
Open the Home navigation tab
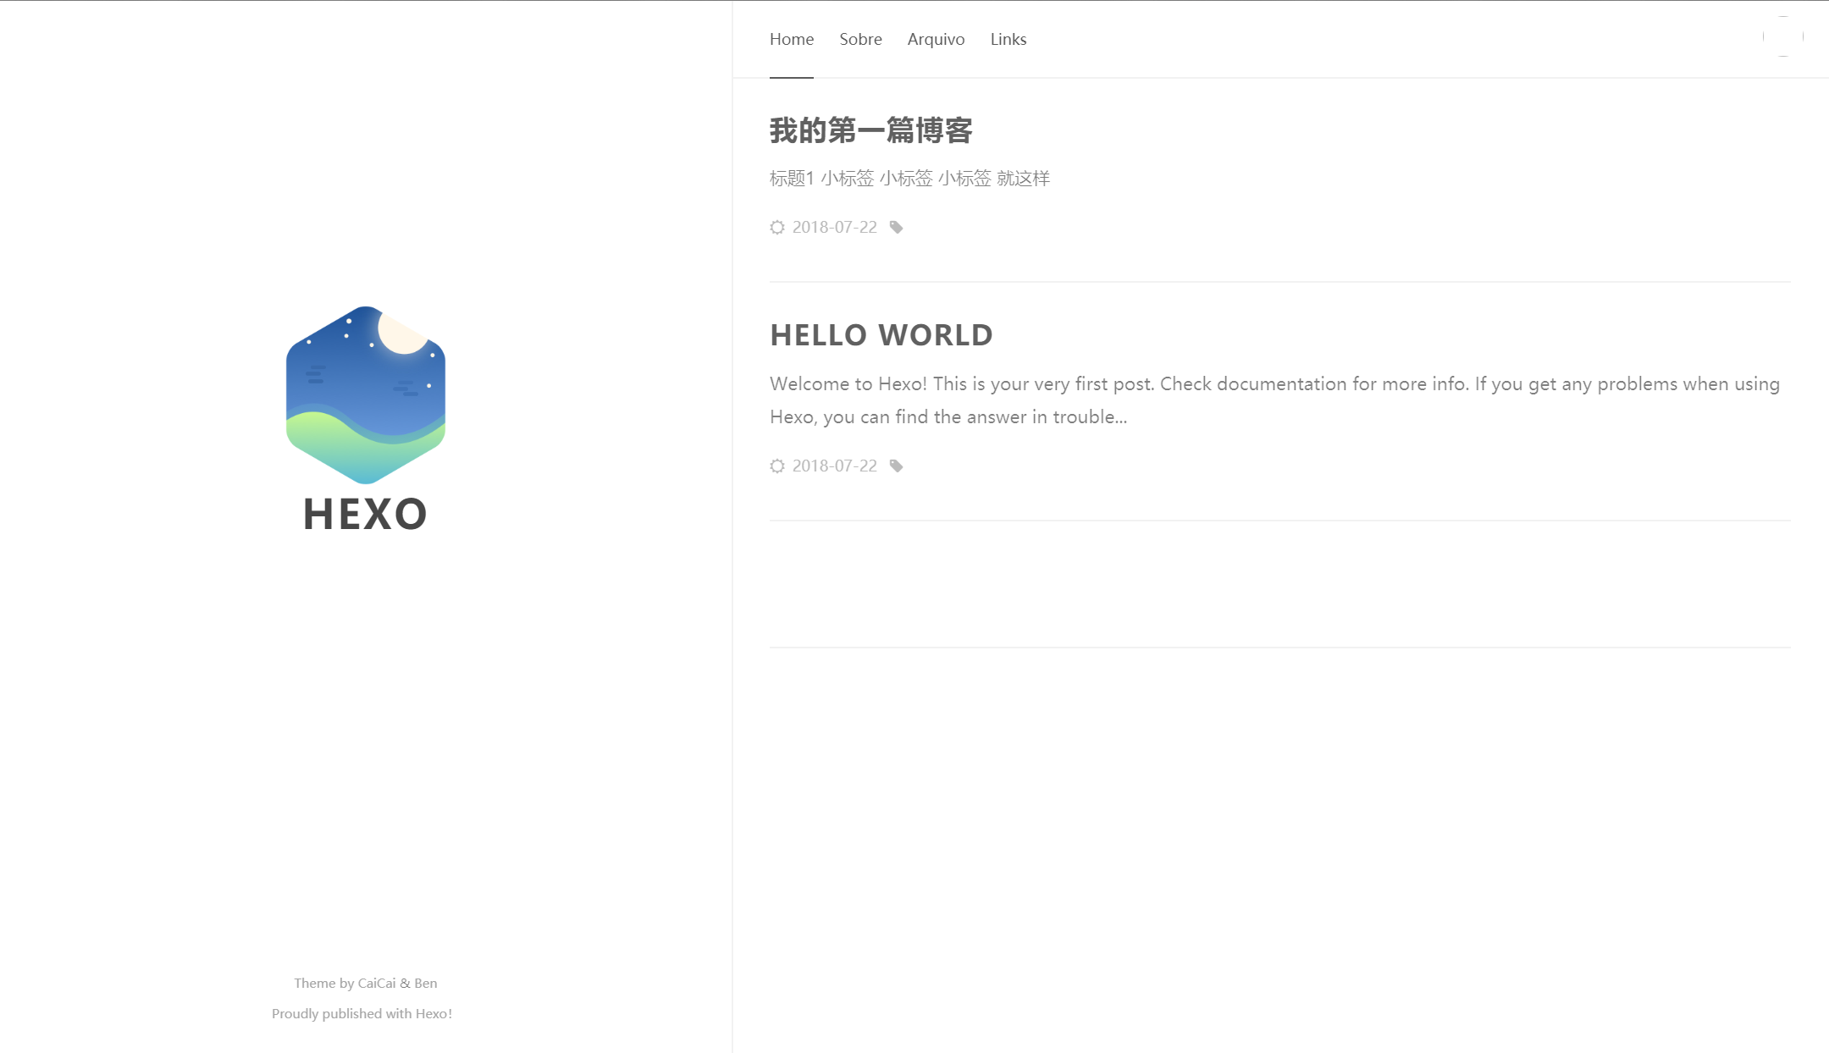pyautogui.click(x=791, y=39)
